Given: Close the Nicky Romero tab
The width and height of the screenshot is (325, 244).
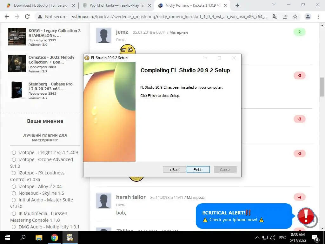Looking at the screenshot, I should click(225, 6).
